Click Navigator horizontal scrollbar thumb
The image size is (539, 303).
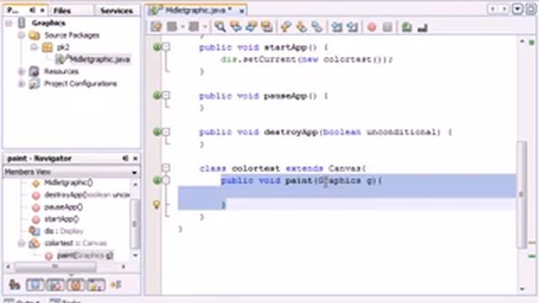pos(56,266)
